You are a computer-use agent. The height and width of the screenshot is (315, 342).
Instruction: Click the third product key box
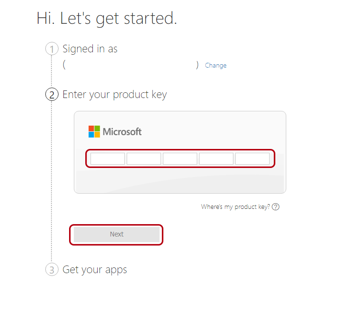click(x=180, y=159)
